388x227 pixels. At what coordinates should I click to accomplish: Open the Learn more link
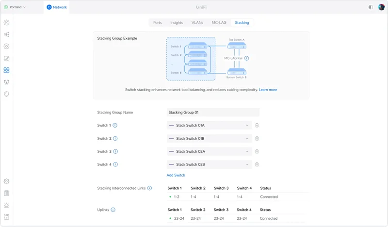268,90
